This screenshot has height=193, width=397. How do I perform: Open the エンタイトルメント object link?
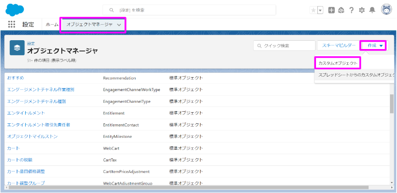tap(26, 113)
